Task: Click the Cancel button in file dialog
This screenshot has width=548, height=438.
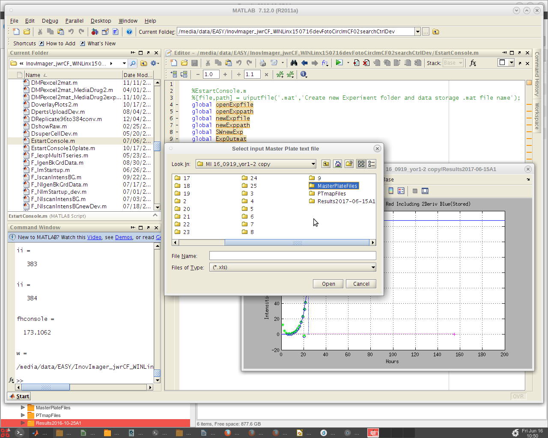Action: click(x=361, y=284)
